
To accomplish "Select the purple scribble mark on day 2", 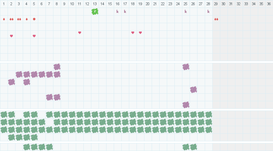I will [11, 82].
